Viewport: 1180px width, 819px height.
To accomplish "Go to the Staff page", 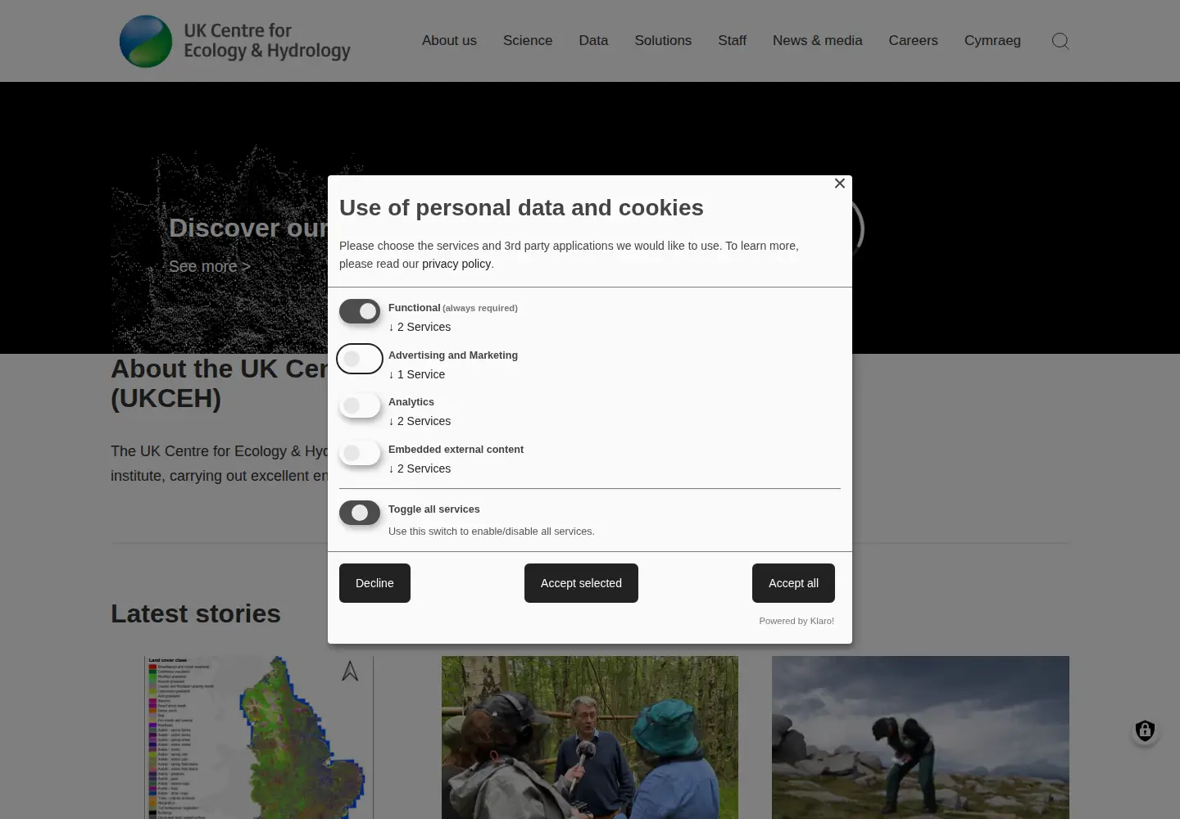I will (x=732, y=40).
